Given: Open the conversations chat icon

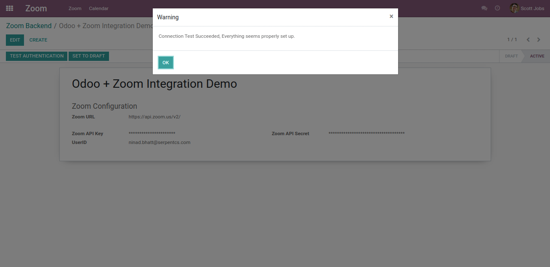Looking at the screenshot, I should tap(484, 8).
